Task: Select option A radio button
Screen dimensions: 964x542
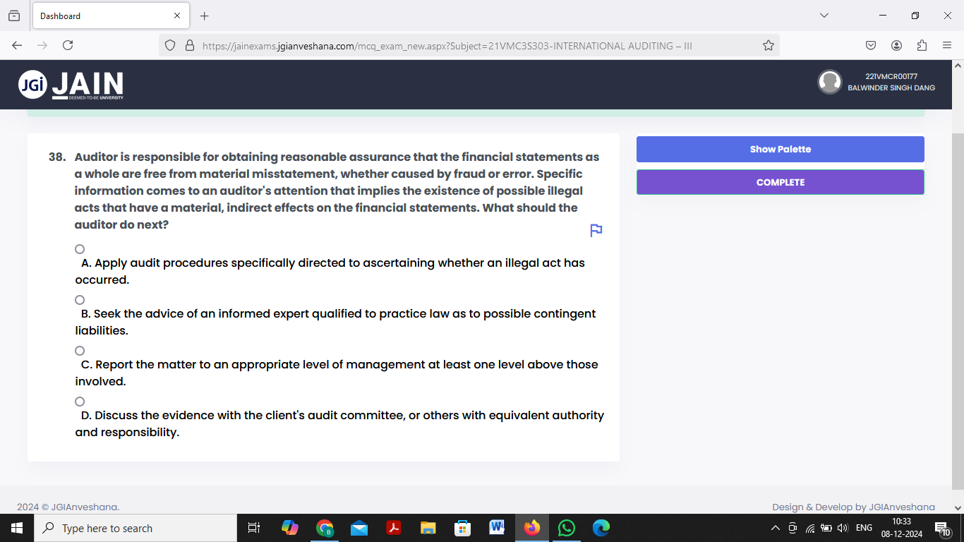Action: click(x=80, y=249)
